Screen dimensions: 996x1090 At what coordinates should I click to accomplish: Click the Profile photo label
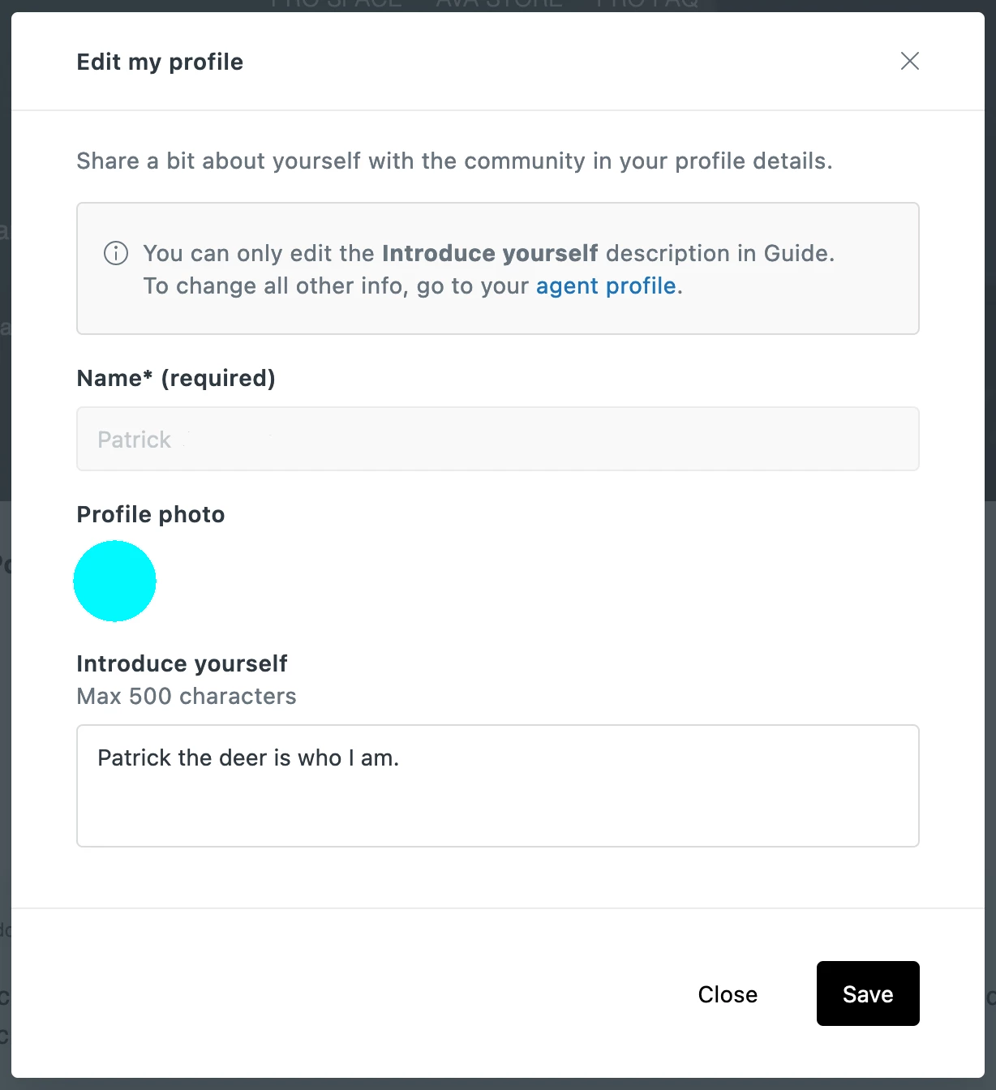point(151,514)
